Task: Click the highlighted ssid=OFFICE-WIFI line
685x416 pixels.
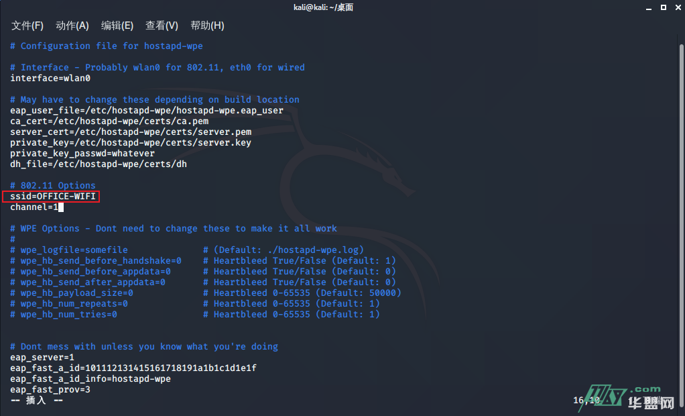Action: click(x=53, y=197)
